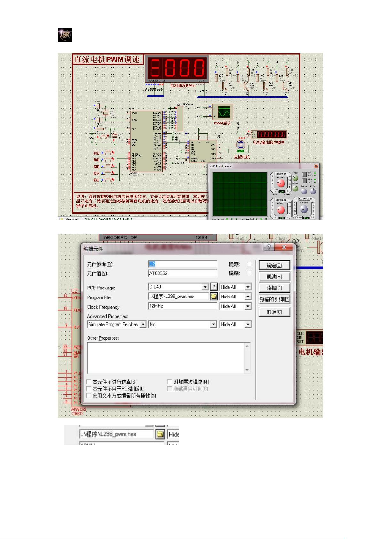Viewport: 381px width, 539px height.
Task: Click the question mark button next to DIL40
Action: coord(214,287)
